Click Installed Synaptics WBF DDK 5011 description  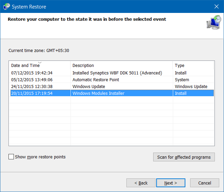(117, 73)
